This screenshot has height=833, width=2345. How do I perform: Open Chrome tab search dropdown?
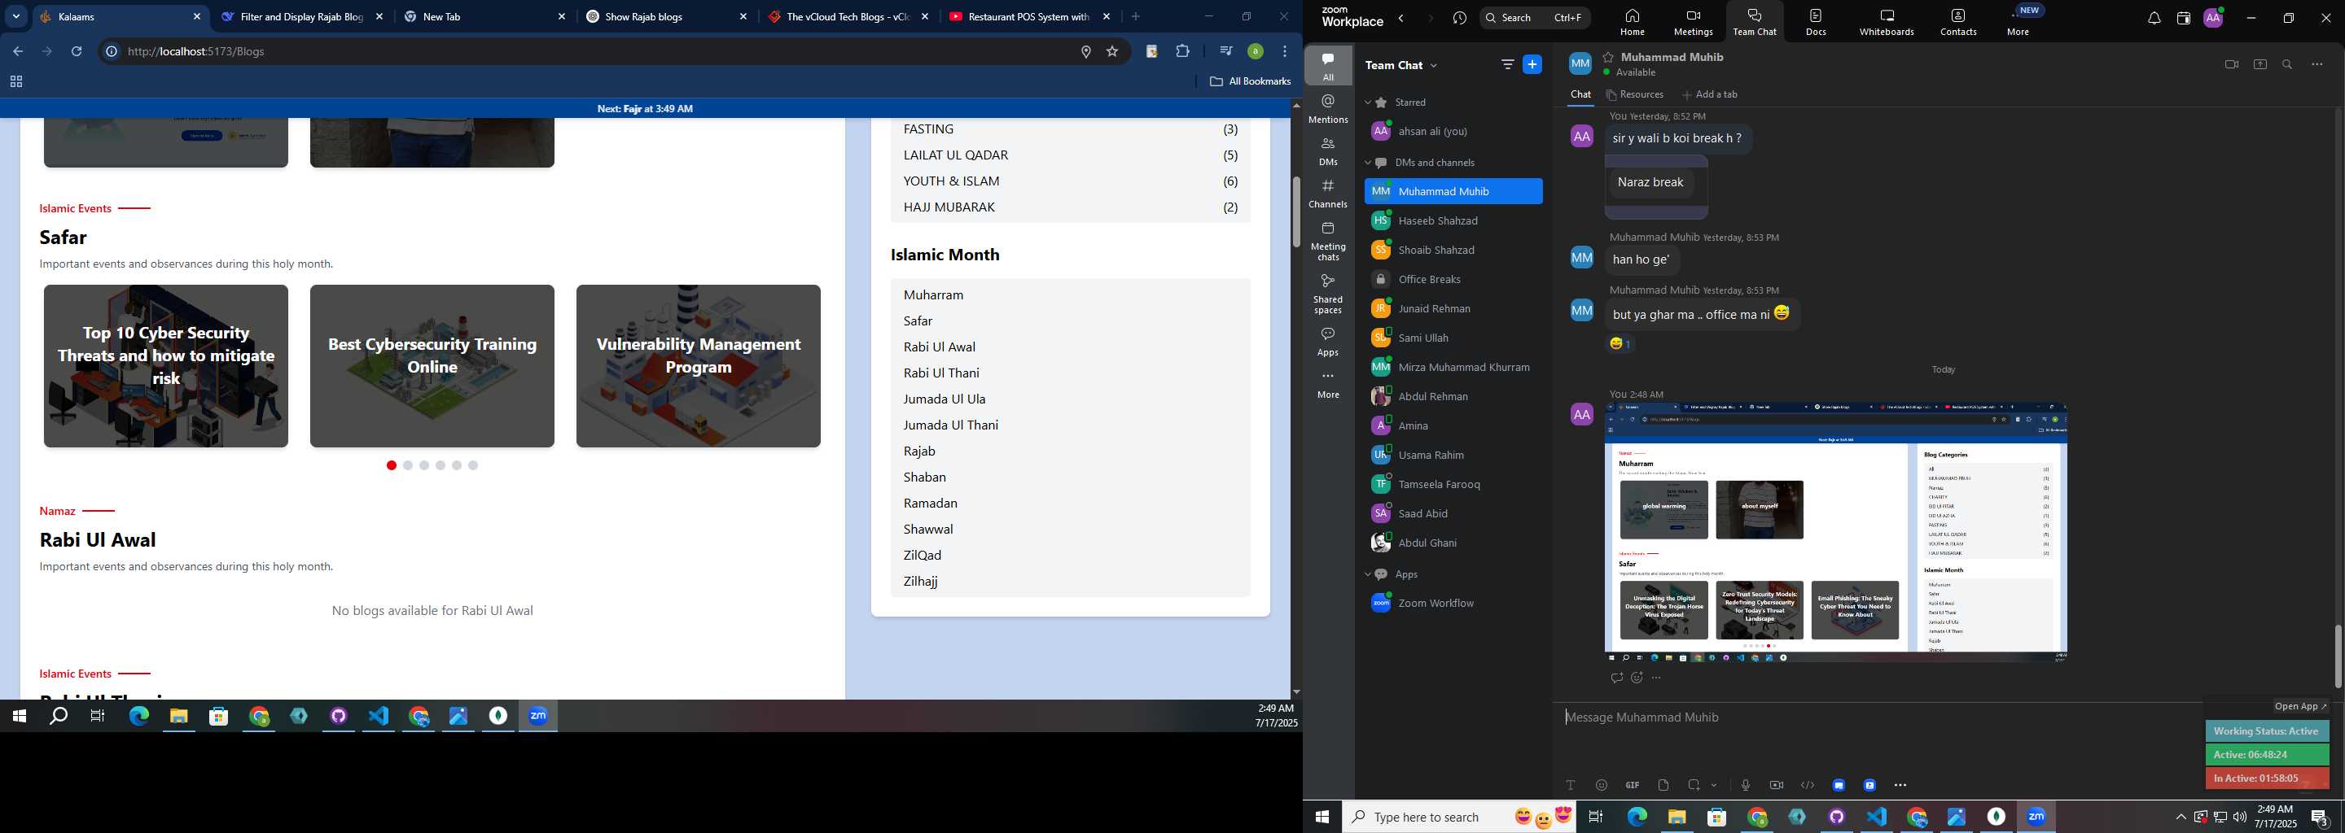coord(16,16)
